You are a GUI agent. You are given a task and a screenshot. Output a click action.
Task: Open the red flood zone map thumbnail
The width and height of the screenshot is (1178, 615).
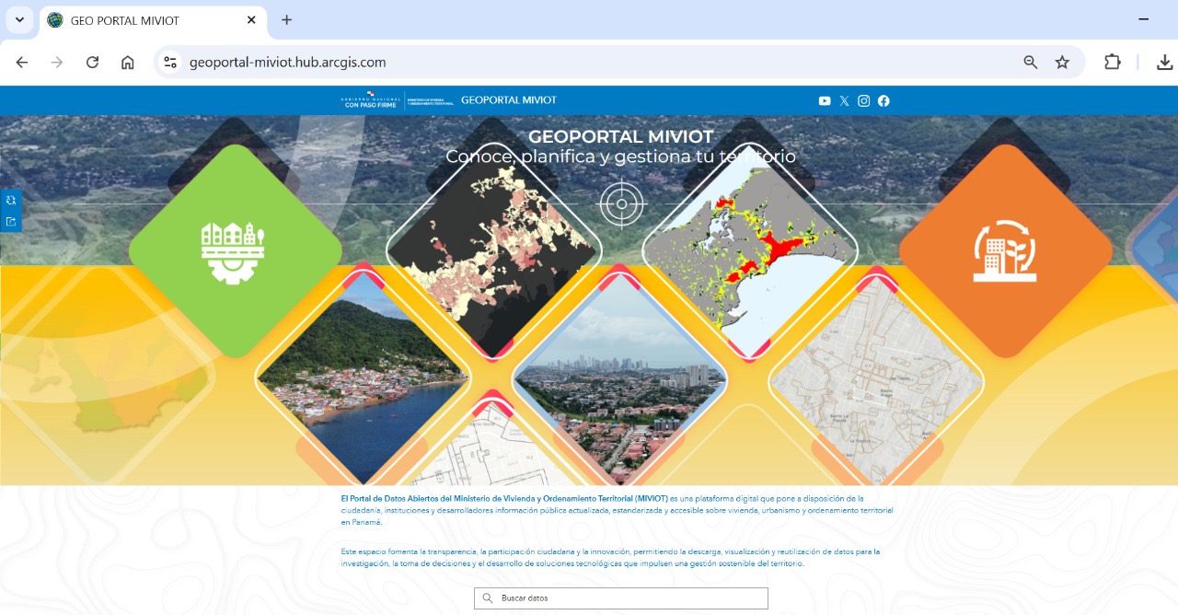pos(750,250)
